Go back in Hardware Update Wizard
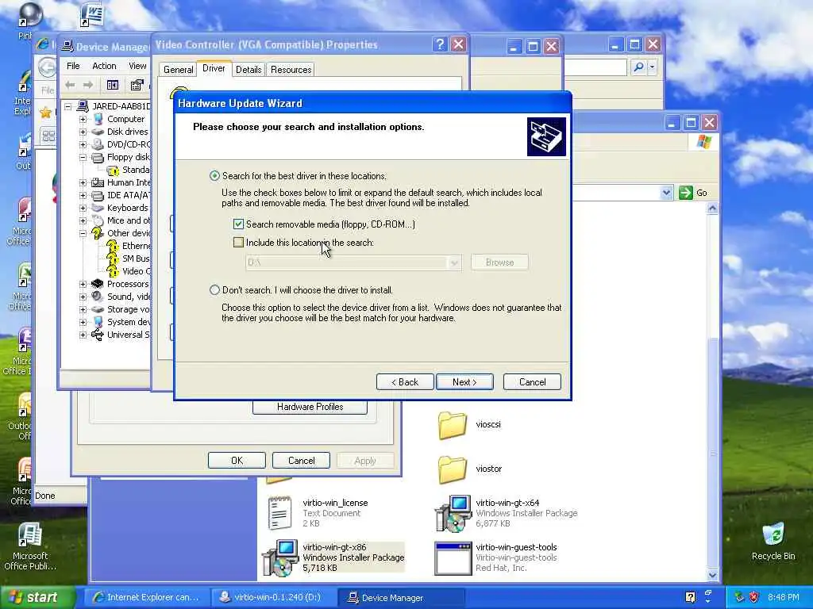This screenshot has height=609, width=813. (405, 382)
